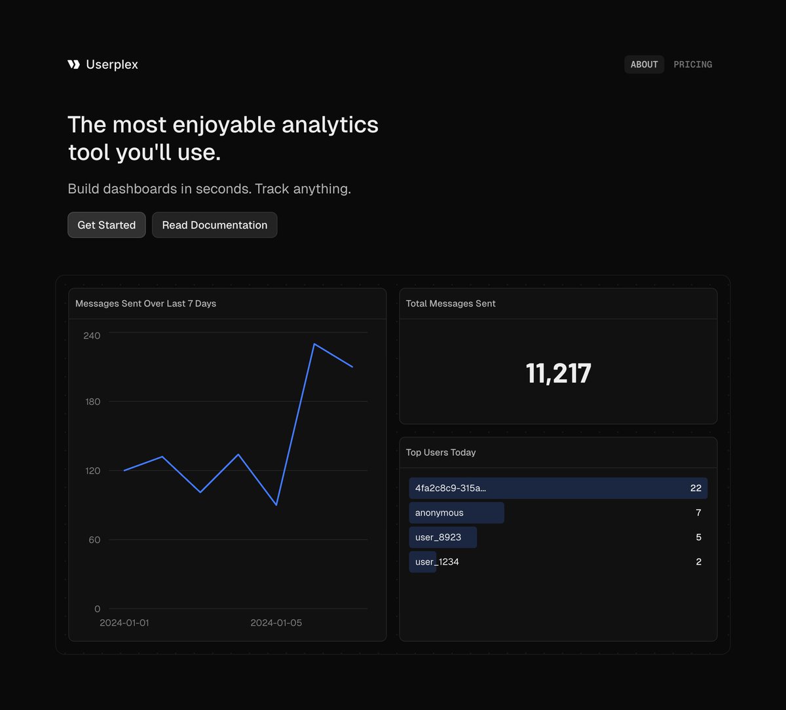Click the Userplex logo icon
This screenshot has width=786, height=710.
coord(73,64)
